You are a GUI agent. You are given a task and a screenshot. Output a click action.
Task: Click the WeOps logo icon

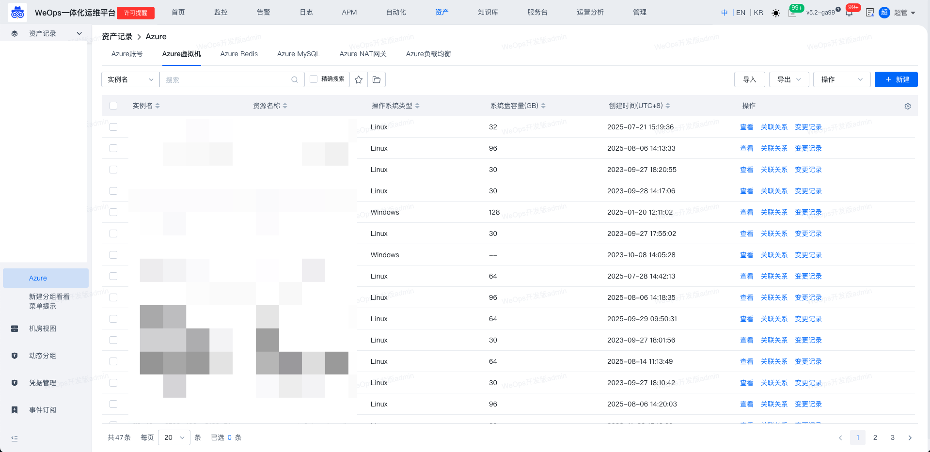click(17, 13)
